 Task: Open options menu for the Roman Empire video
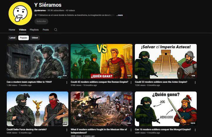click(x=131, y=82)
